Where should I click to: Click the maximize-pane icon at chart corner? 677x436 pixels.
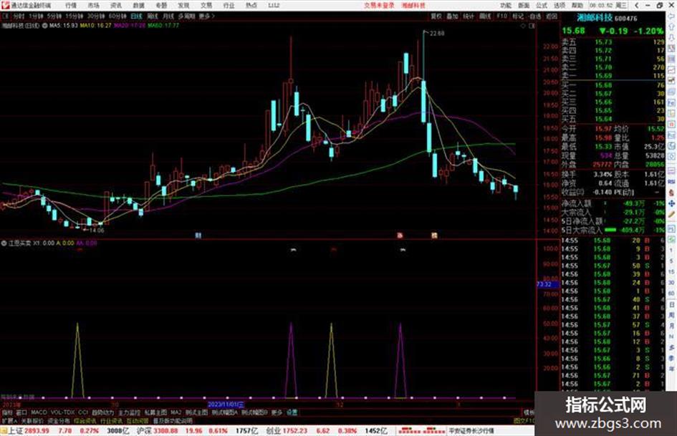tap(532, 26)
